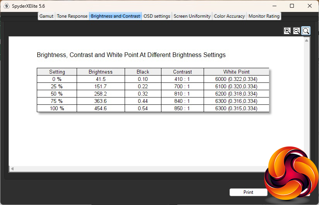319x205 pixels.
Task: Go to the OSD settings tab
Action: (157, 16)
